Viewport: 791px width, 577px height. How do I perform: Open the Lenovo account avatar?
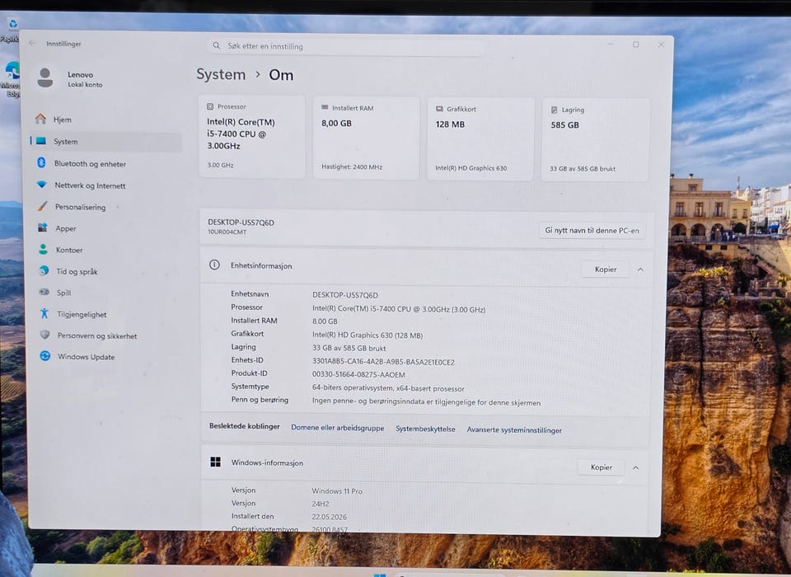[x=44, y=77]
